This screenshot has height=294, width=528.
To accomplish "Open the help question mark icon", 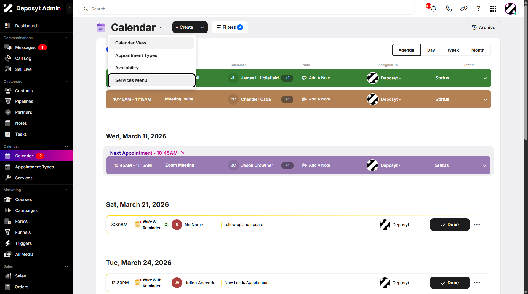I will [x=478, y=9].
